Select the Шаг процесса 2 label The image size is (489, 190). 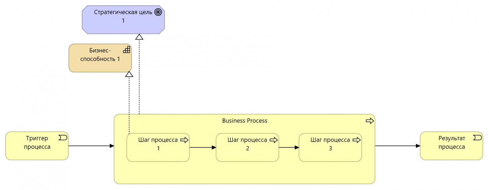coord(247,144)
